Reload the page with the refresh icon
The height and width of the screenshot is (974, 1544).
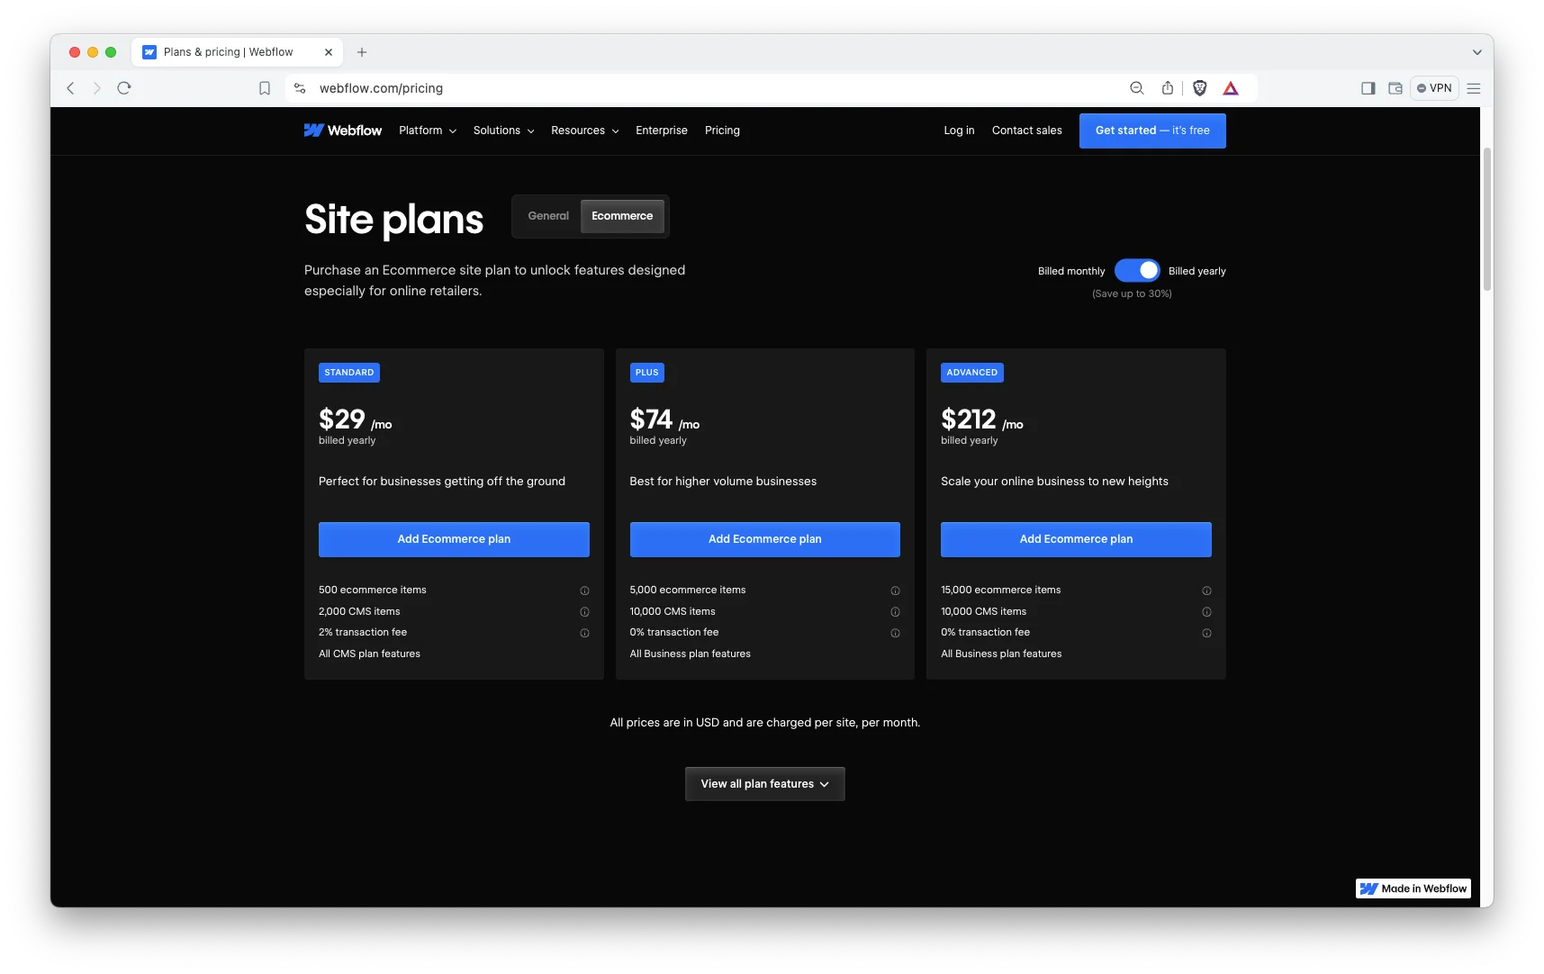click(x=124, y=88)
